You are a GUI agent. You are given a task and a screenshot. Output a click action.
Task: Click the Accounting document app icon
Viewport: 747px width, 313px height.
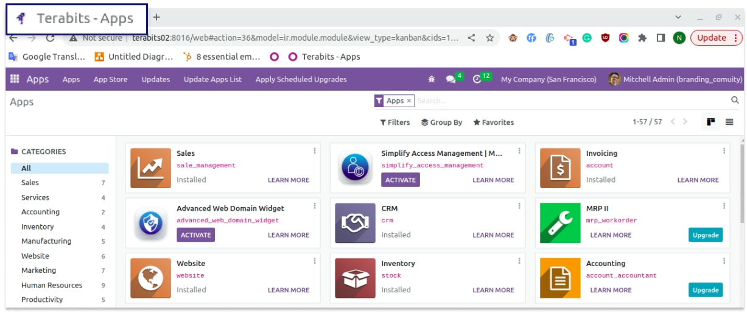(x=560, y=278)
